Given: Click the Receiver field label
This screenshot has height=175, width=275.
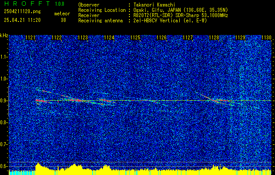Looking at the screenshot, I should tap(89, 15).
